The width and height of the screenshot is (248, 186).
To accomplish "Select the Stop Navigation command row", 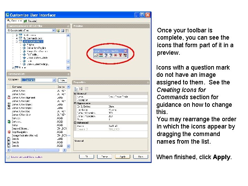I will [37, 132].
